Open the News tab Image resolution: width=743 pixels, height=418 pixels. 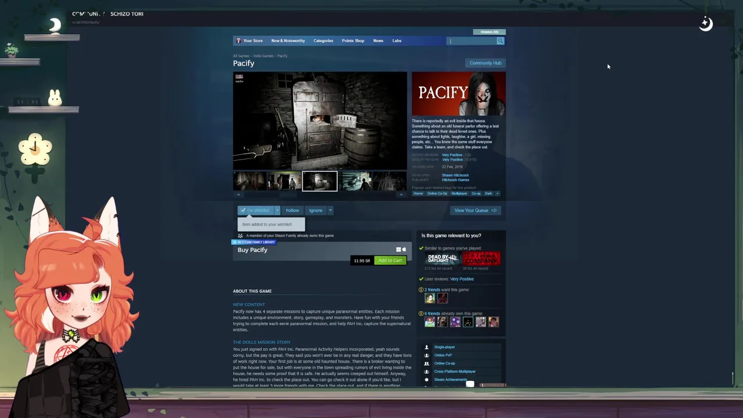[378, 41]
